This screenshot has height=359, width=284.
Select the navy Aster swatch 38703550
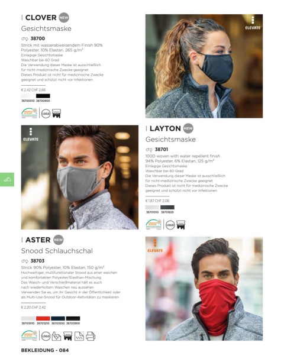pyautogui.click(x=58, y=318)
